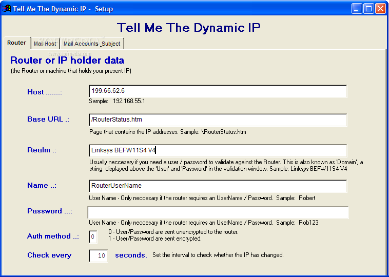Maximize the Setup window
Image resolution: width=389 pixels, height=277 pixels.
368,9
